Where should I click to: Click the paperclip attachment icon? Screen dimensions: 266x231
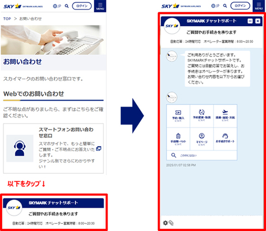pyautogui.click(x=171, y=223)
